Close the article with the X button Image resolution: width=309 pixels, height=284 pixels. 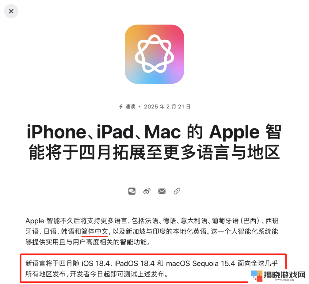click(x=11, y=11)
